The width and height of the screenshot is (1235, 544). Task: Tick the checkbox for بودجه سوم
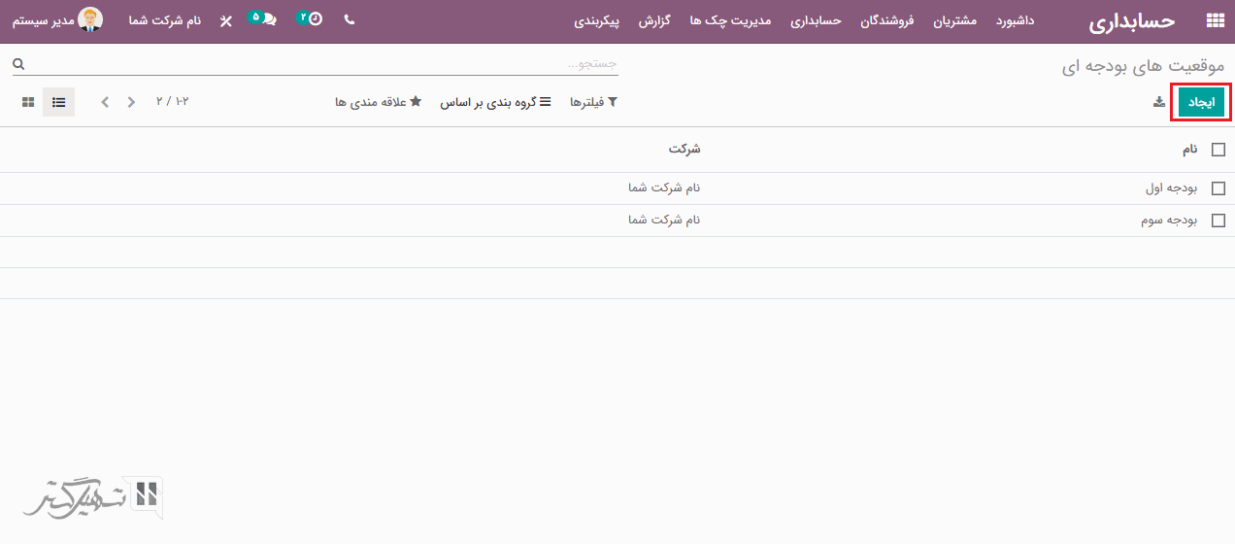click(1218, 221)
